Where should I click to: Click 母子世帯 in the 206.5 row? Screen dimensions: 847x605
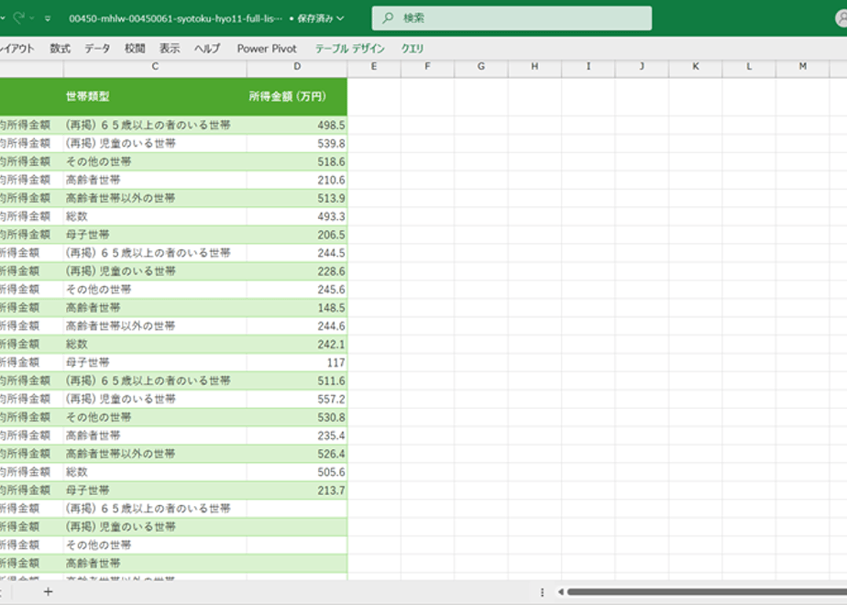pyautogui.click(x=87, y=235)
